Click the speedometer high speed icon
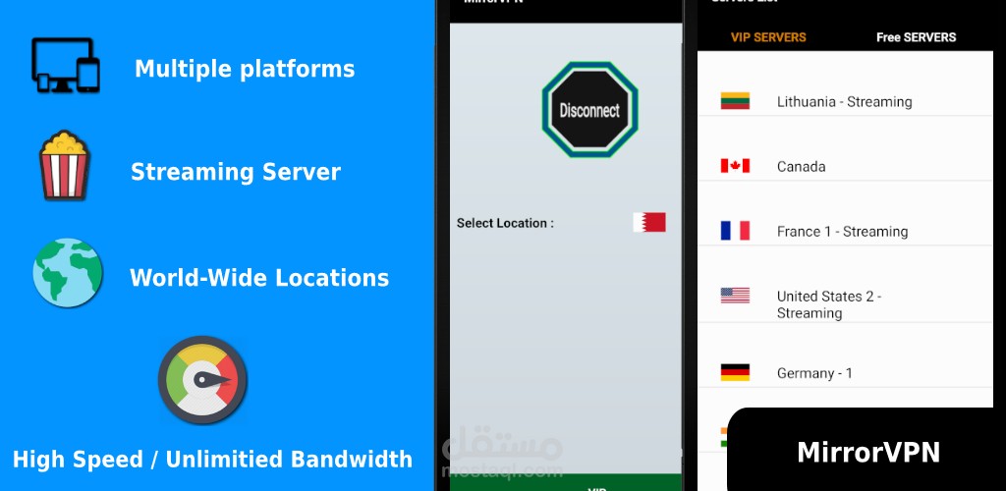Viewport: 1006px width, 491px height. (202, 379)
